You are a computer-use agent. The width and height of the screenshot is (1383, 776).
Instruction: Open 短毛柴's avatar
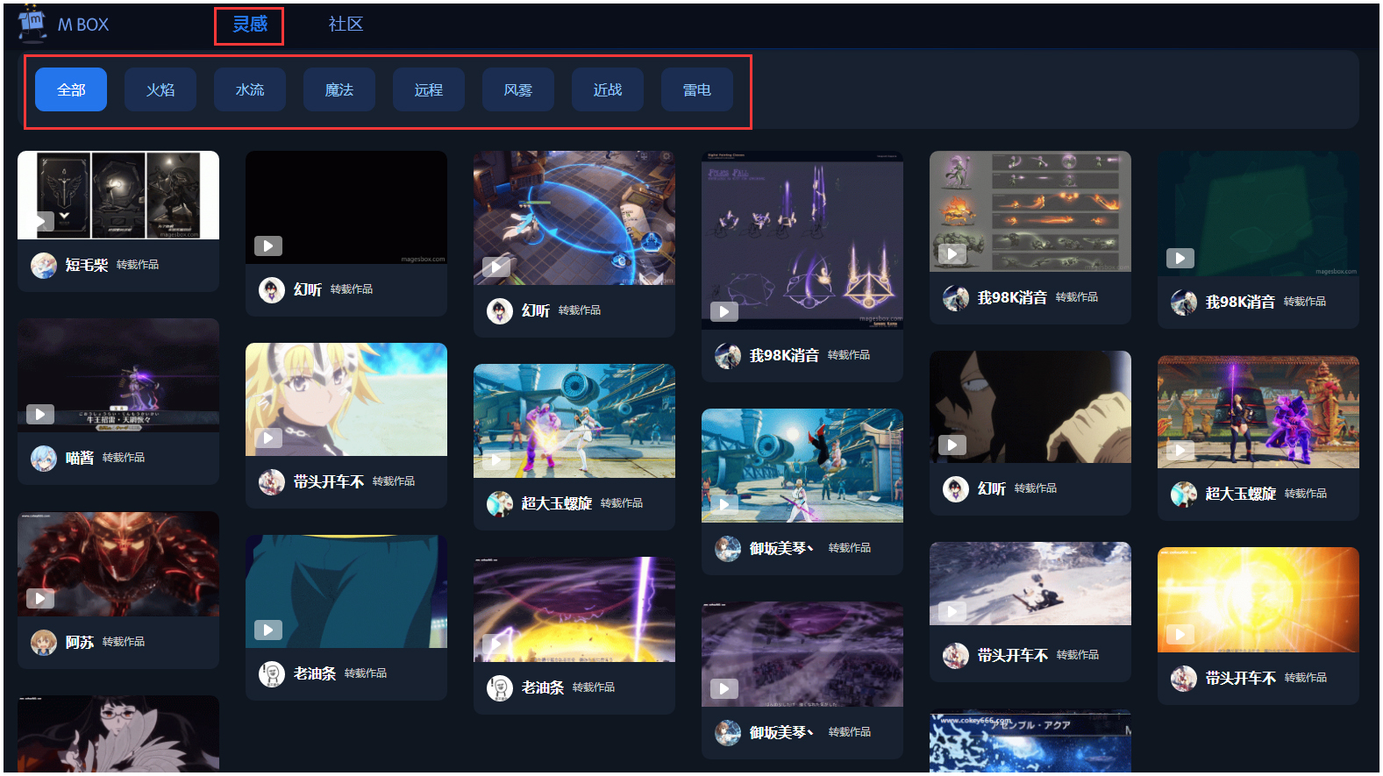pos(44,265)
